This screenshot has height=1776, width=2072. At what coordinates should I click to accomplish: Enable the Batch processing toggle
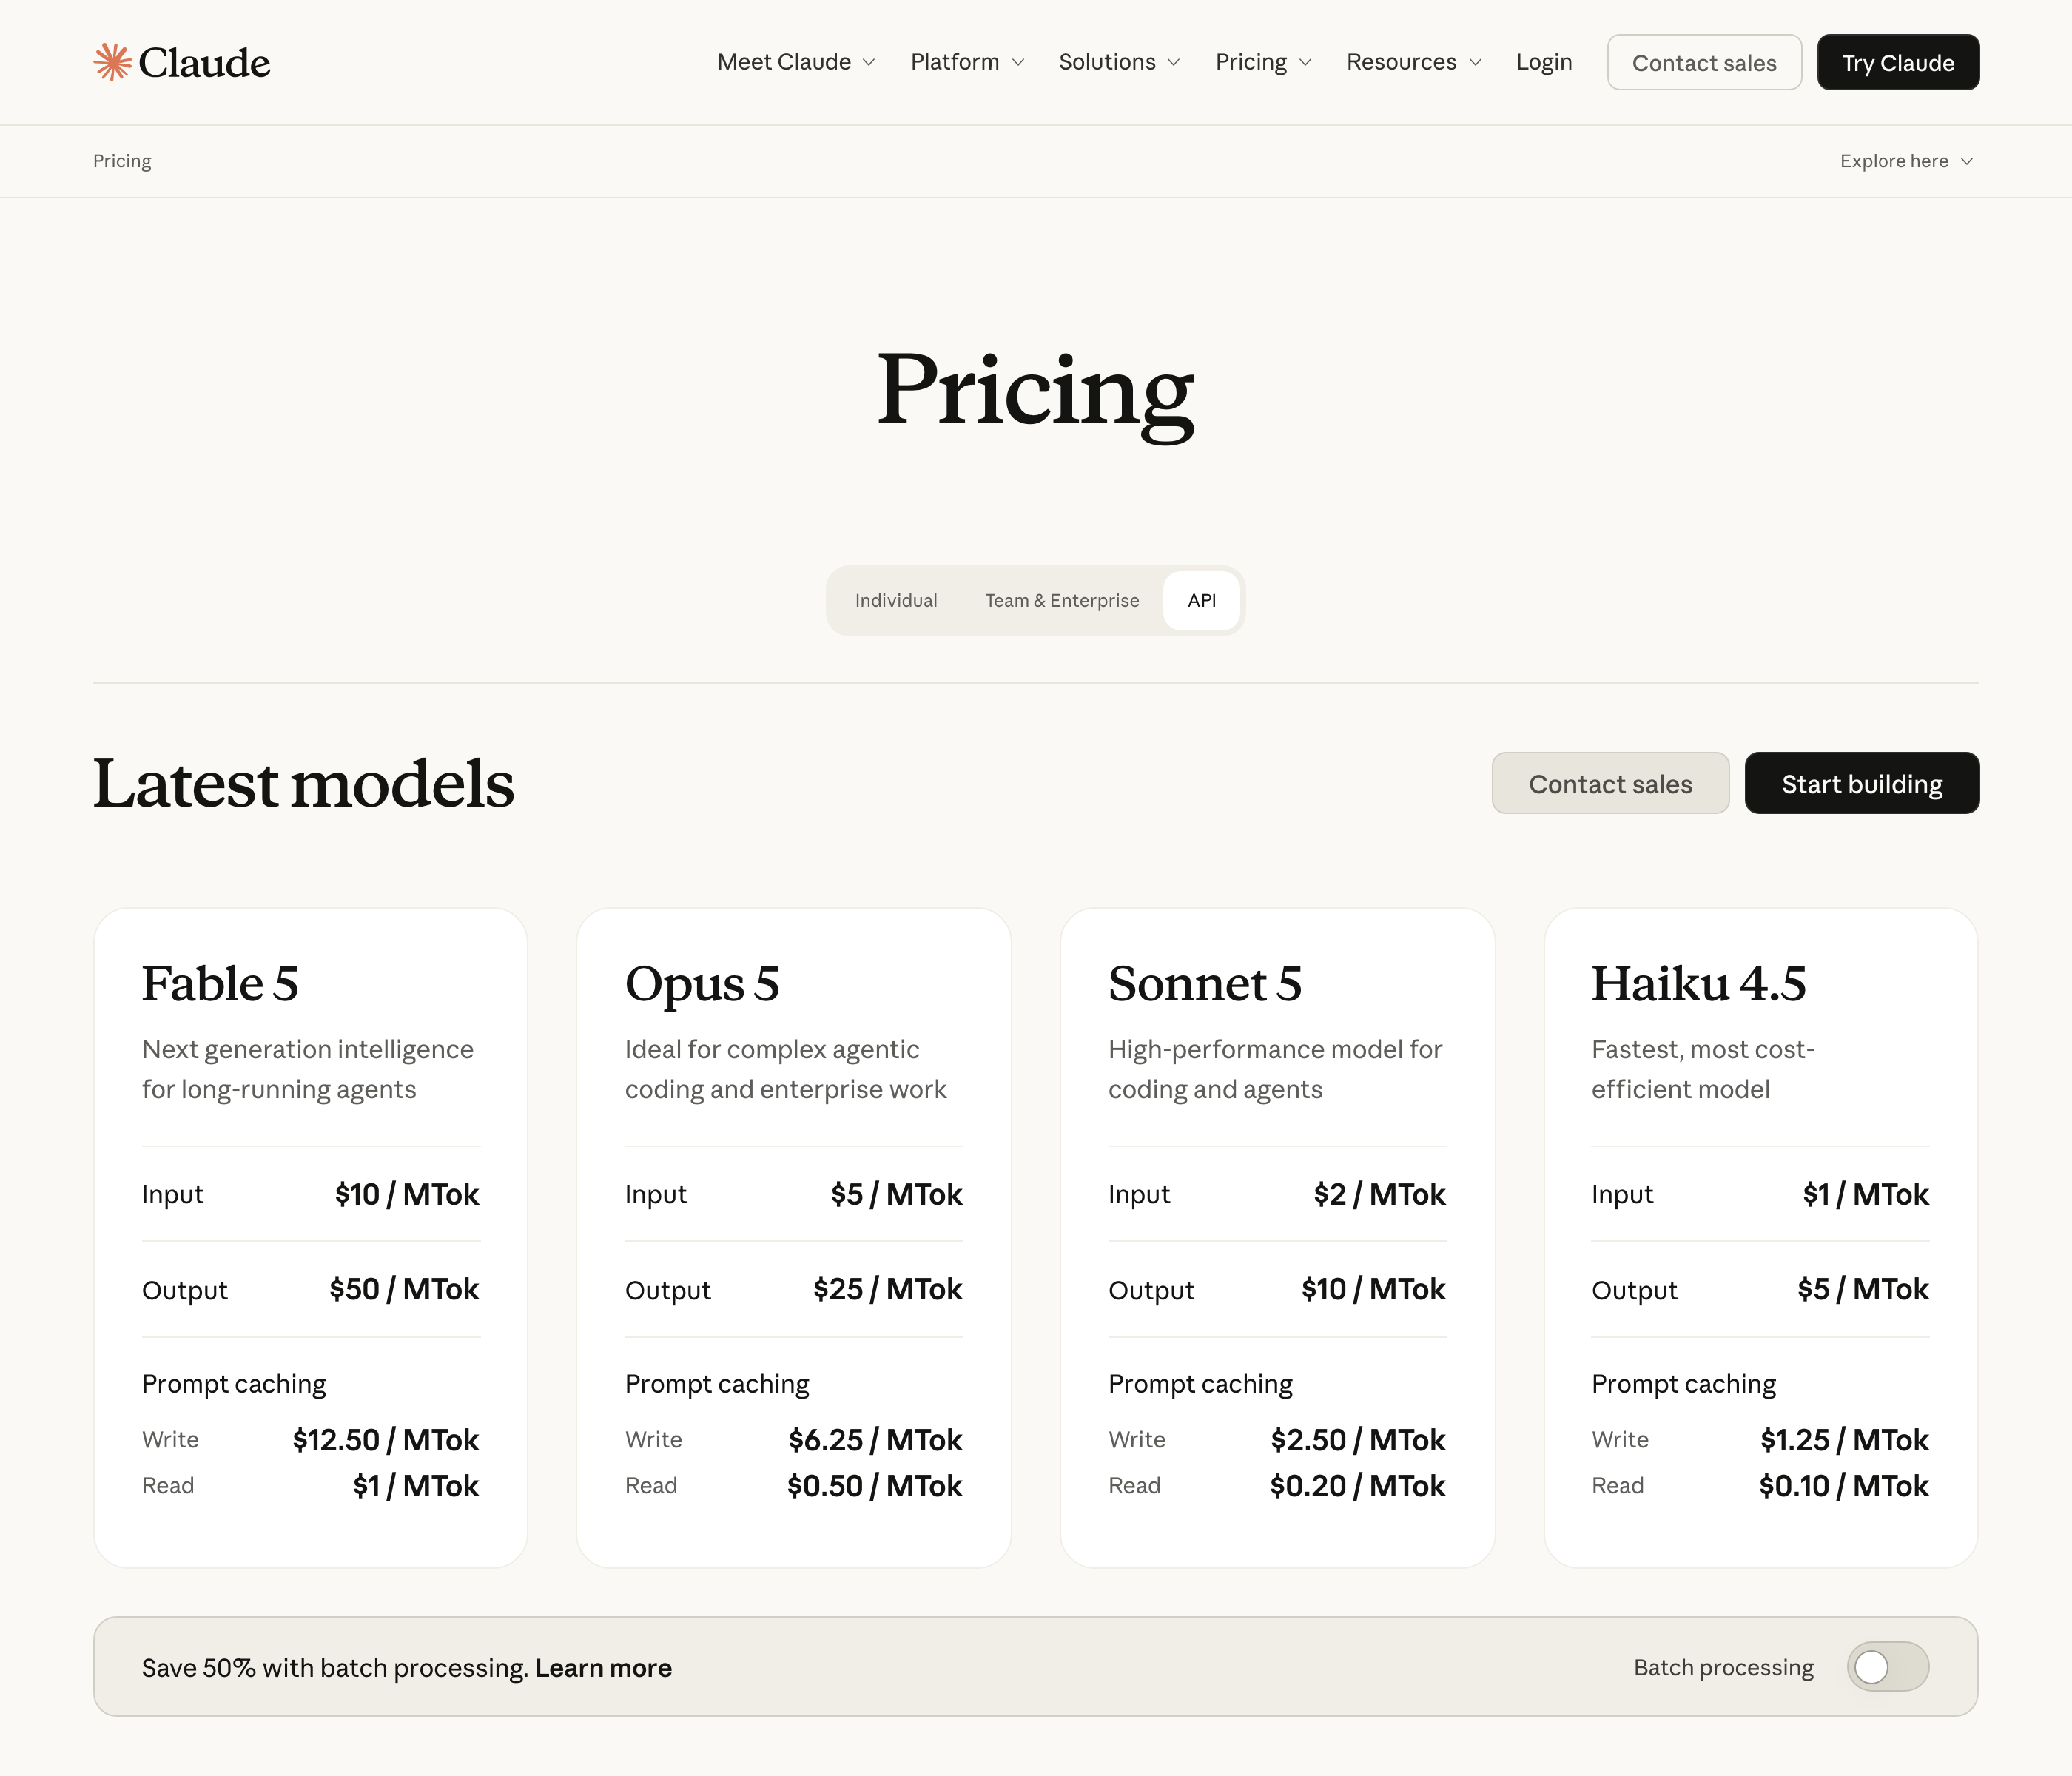pyautogui.click(x=1887, y=1667)
